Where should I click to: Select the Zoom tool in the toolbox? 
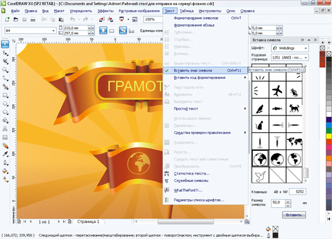click(5, 70)
